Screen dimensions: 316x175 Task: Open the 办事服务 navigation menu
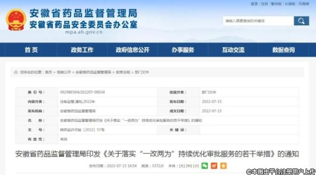click(183, 50)
